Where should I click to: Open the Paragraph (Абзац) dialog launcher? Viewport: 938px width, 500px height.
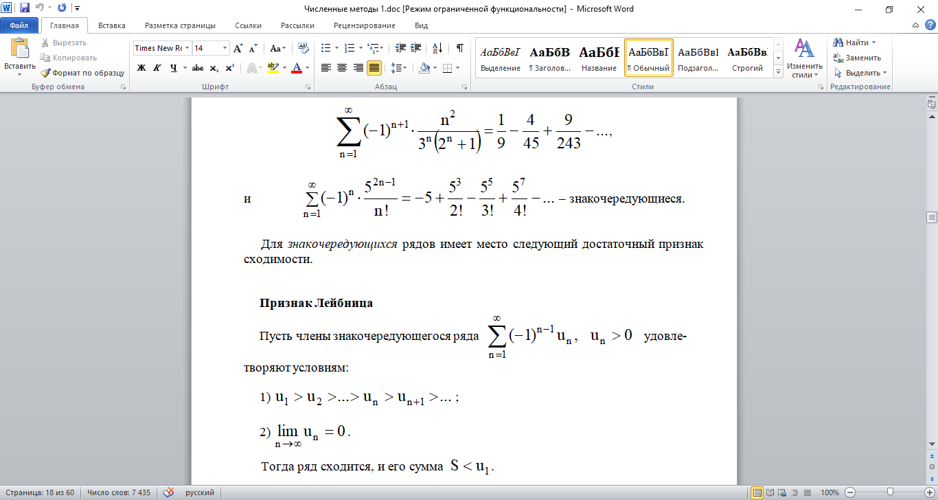pyautogui.click(x=465, y=87)
